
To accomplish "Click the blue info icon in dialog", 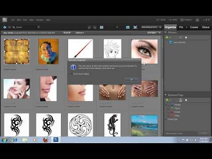I will [x=73, y=67].
